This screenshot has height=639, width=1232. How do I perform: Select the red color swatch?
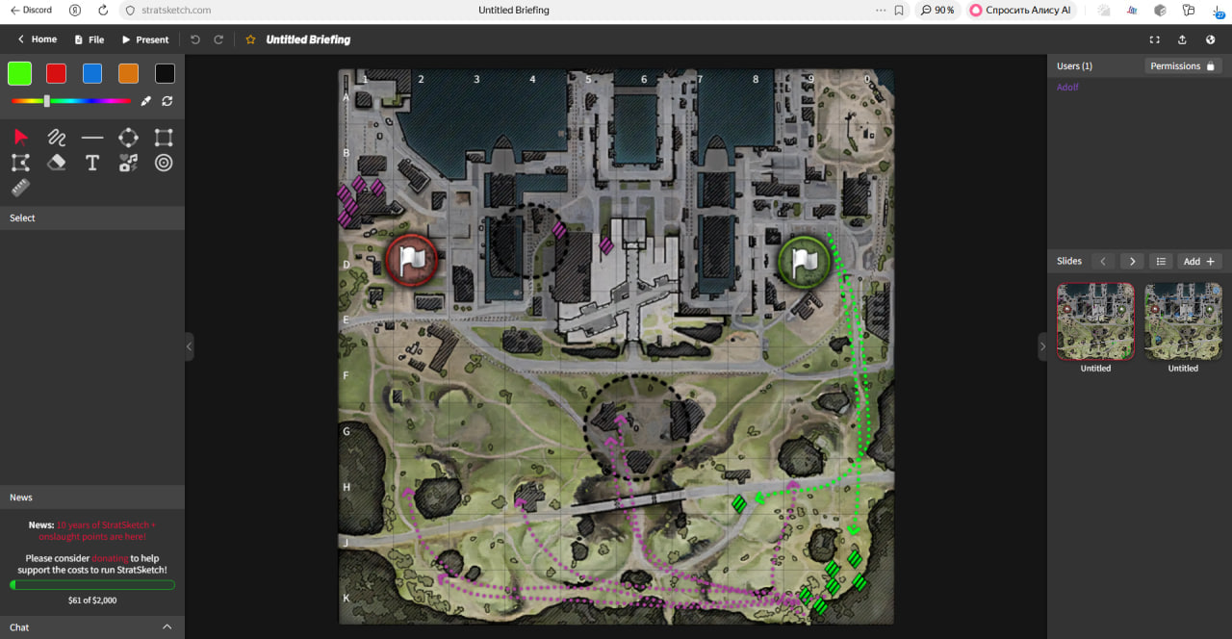pos(56,73)
